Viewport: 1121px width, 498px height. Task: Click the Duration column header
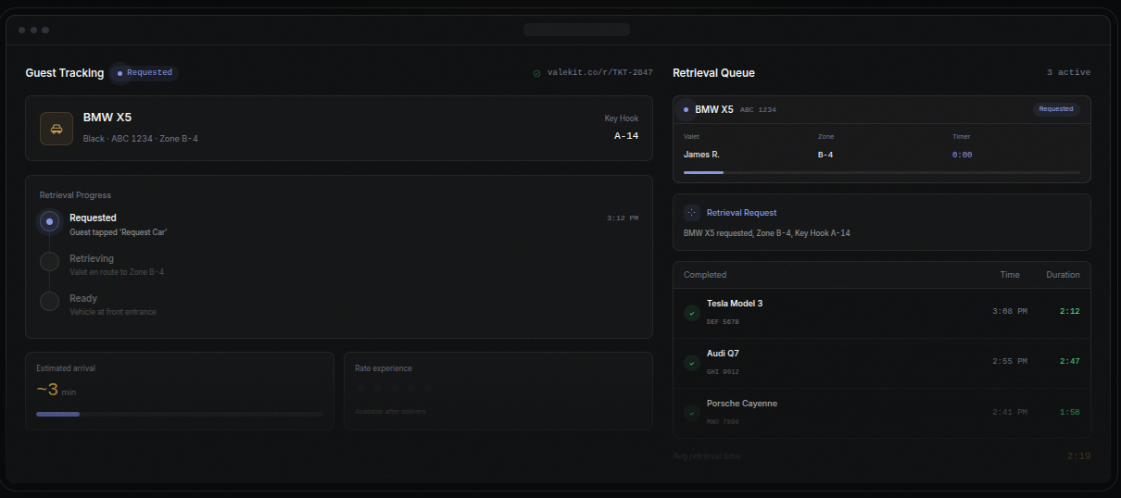tap(1063, 275)
